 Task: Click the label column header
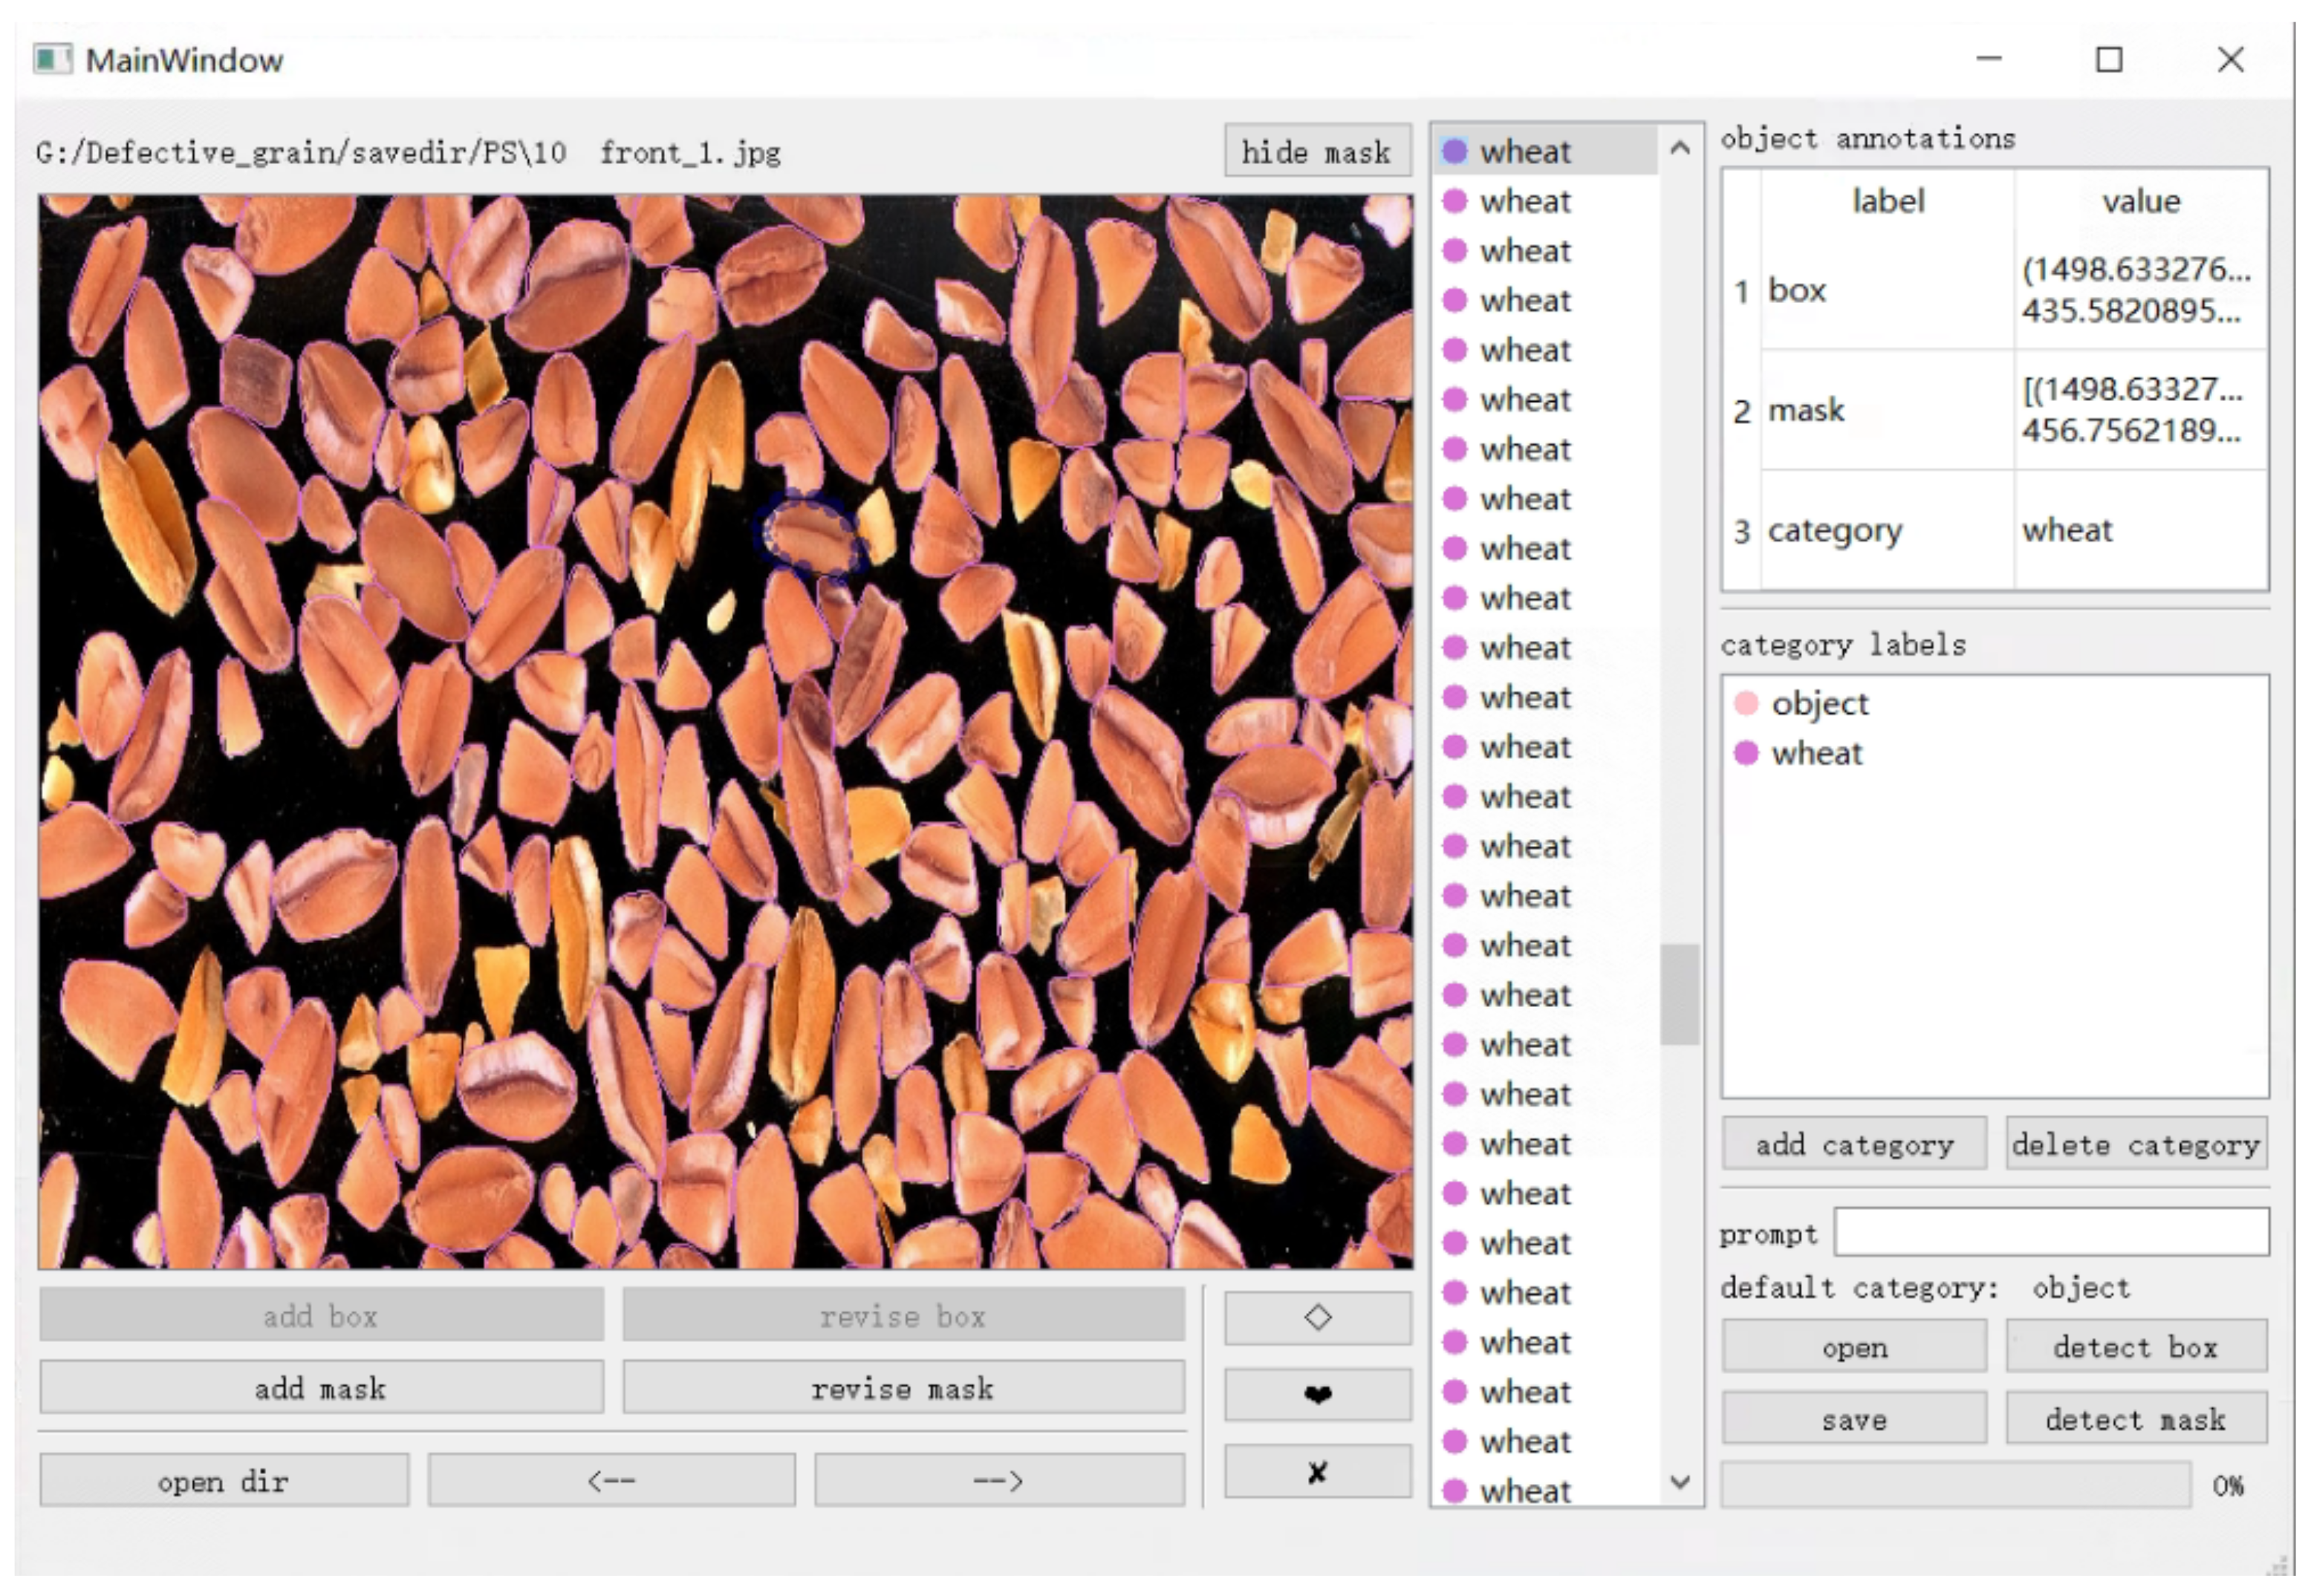tap(1887, 201)
